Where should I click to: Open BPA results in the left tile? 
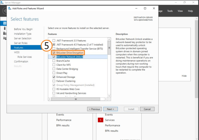coord(63,125)
